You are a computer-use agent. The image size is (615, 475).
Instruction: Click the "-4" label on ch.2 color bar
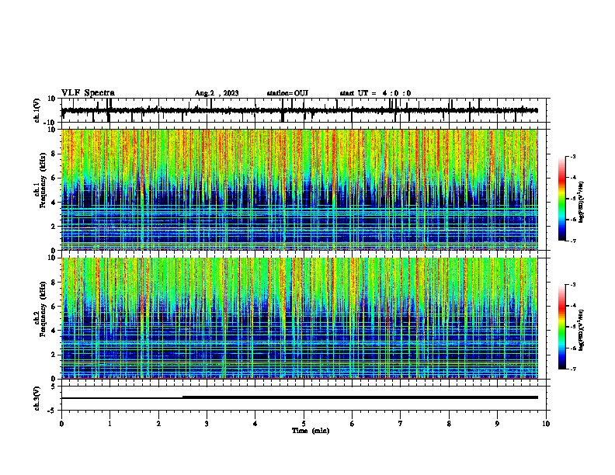click(x=572, y=306)
